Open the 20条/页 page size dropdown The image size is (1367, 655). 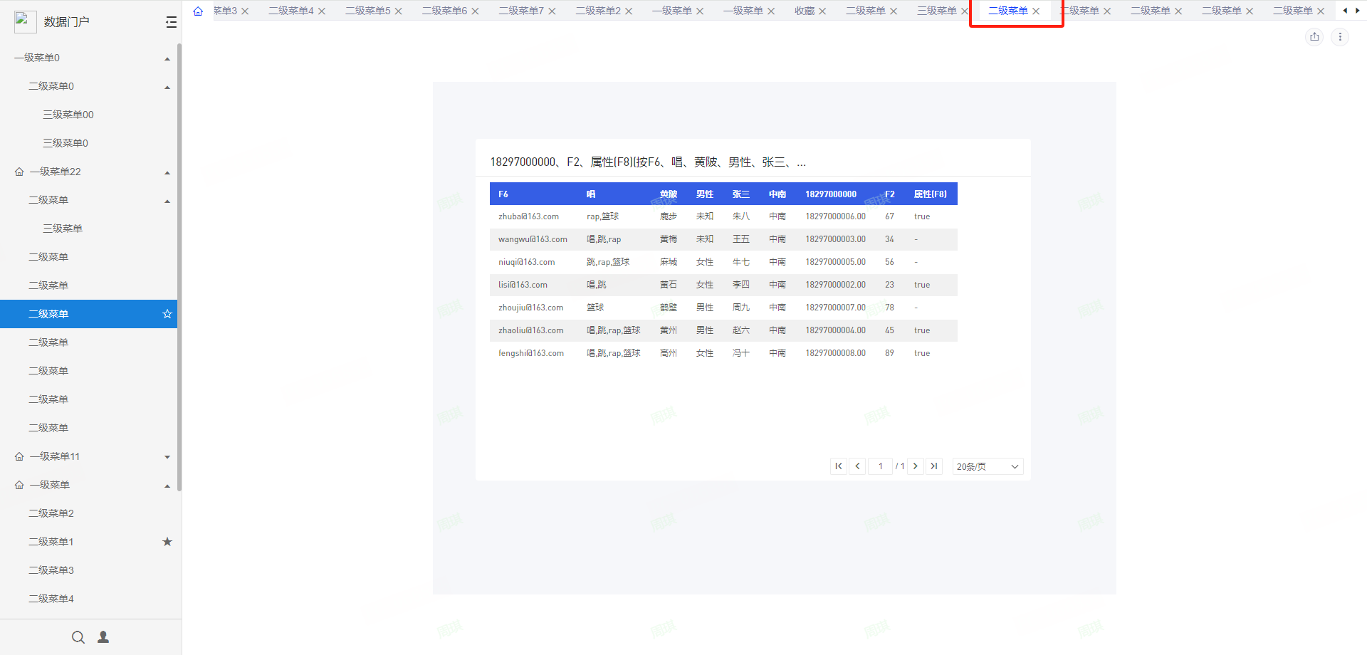coord(988,466)
